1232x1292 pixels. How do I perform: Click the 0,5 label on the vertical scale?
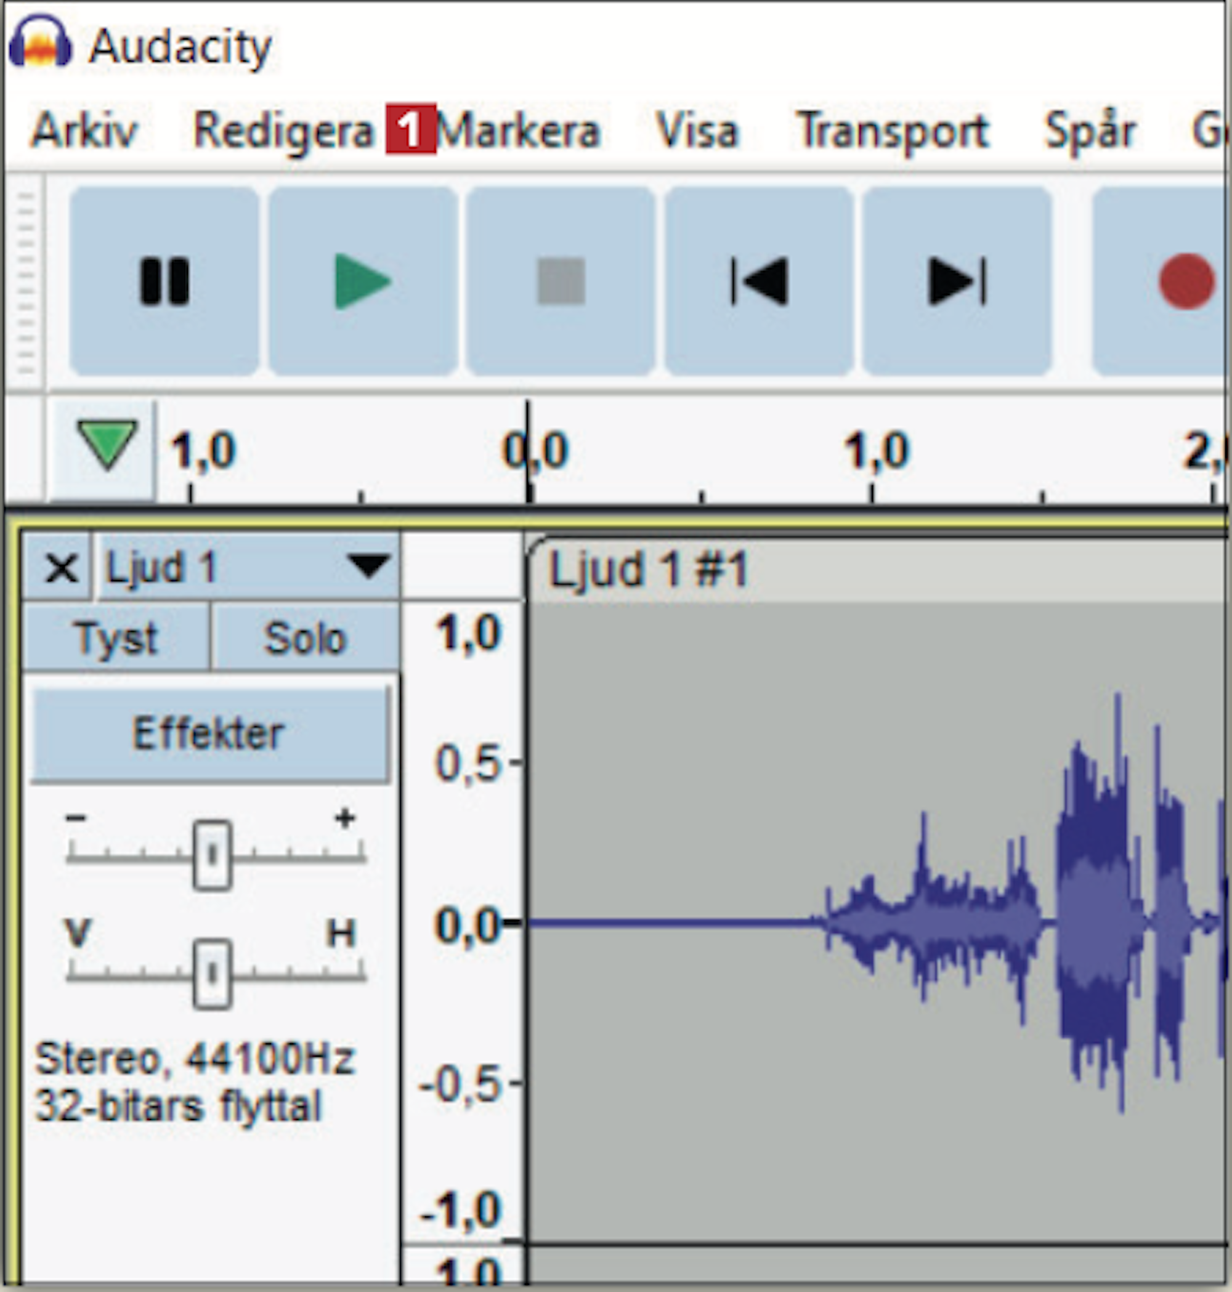point(468,763)
